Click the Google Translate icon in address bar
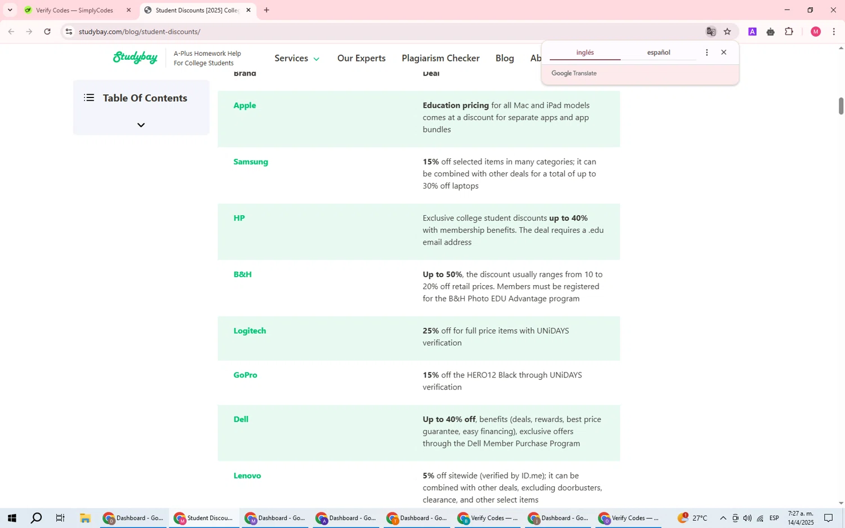Viewport: 845px width, 528px height. click(711, 32)
